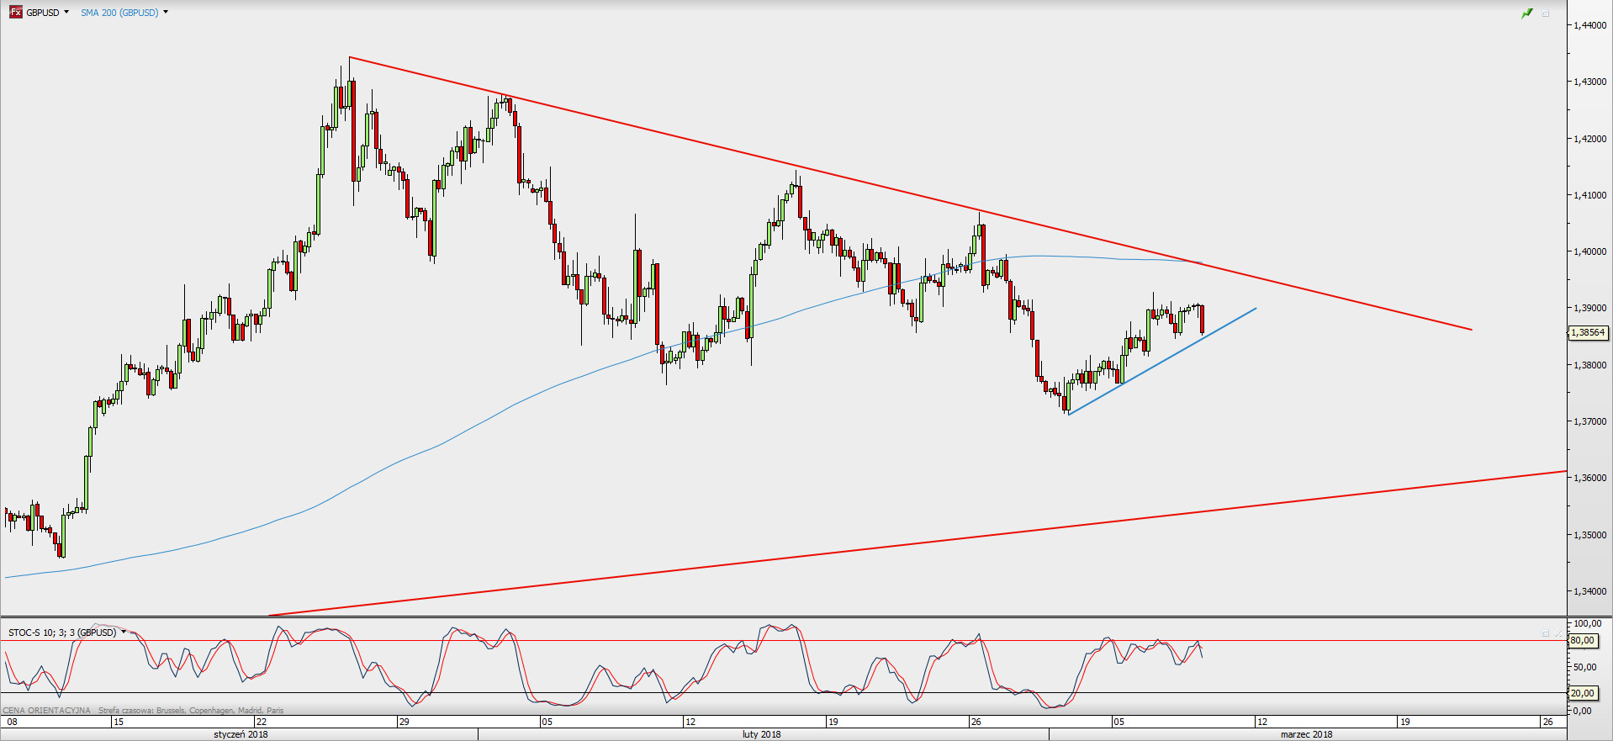Viewport: 1613px width, 741px height.
Task: Click date 22 on the time axis
Action: (262, 722)
